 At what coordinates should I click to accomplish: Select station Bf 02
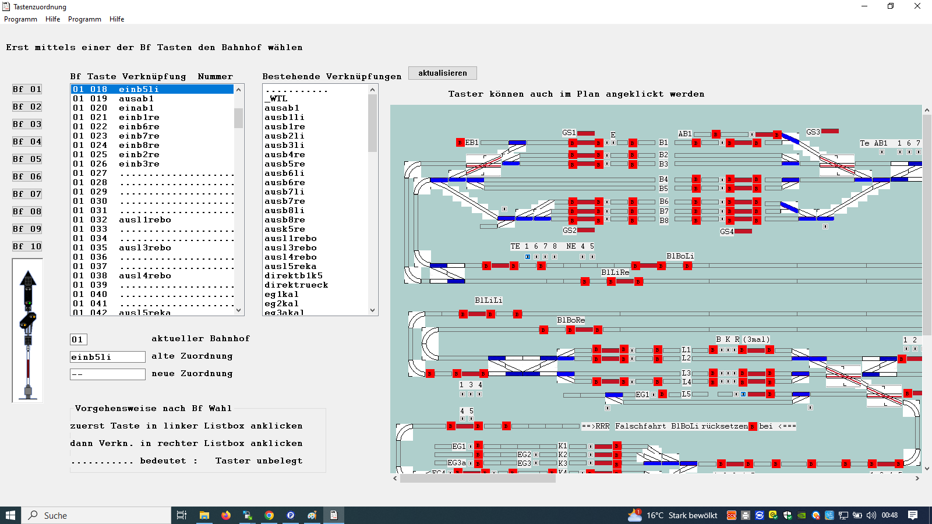pos(27,107)
